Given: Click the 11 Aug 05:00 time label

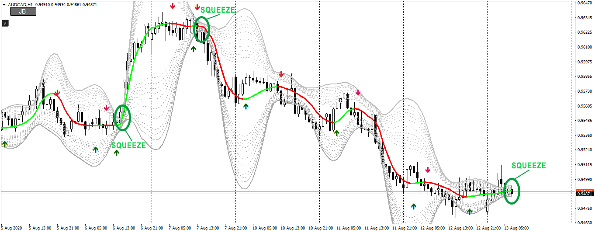Looking at the screenshot, I should (x=349, y=228).
